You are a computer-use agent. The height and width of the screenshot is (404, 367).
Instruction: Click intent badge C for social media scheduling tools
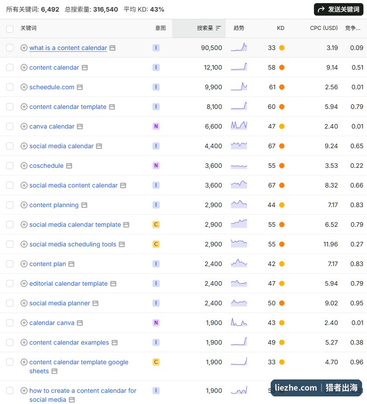156,244
